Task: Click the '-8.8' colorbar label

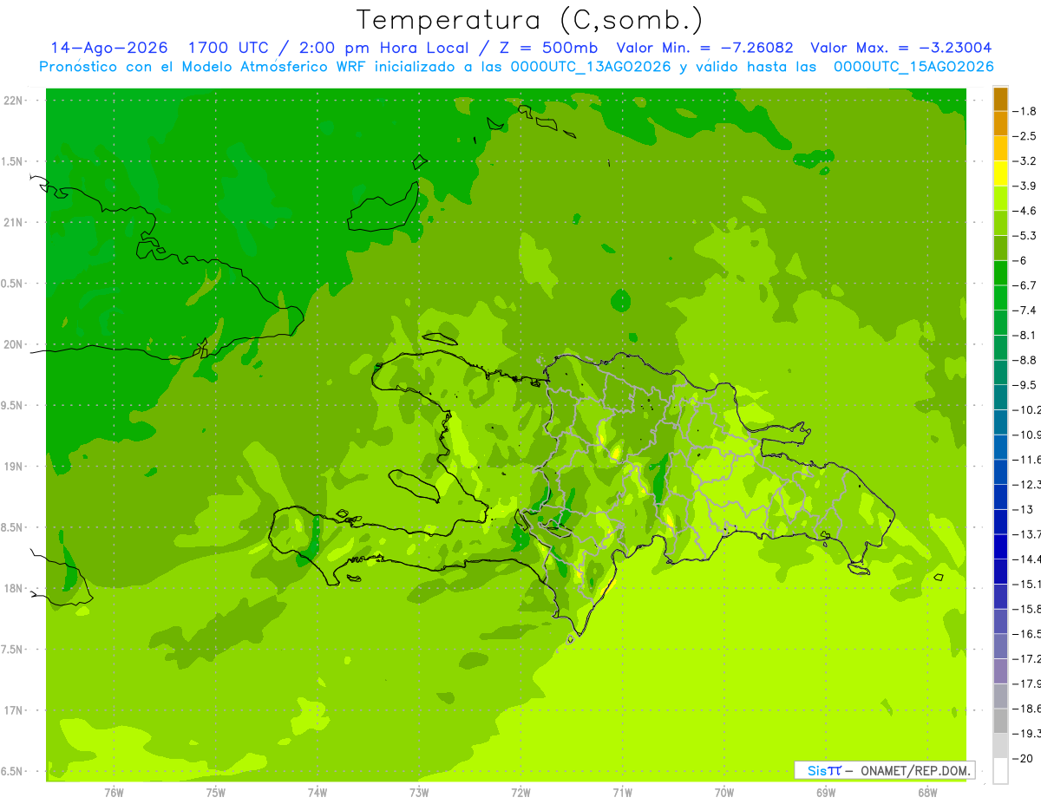Action: [x=1026, y=360]
